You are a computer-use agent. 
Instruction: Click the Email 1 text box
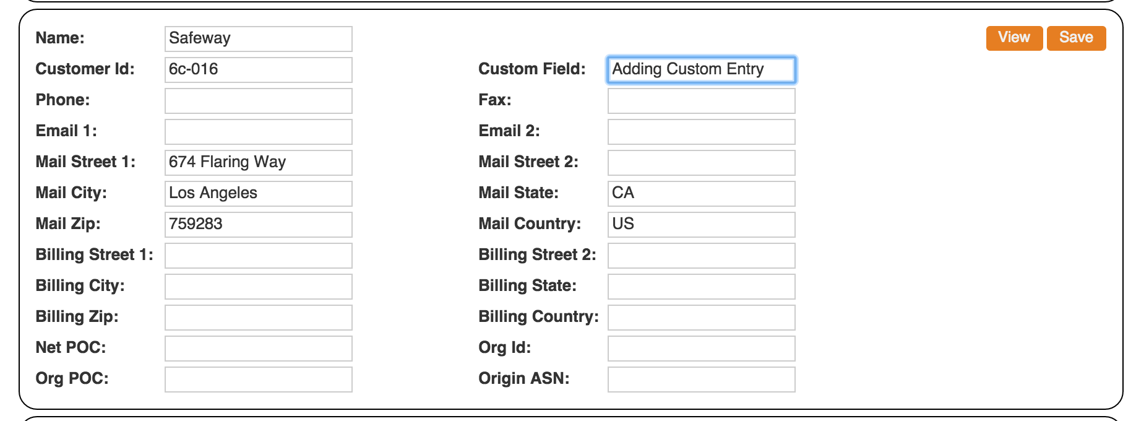pos(258,131)
